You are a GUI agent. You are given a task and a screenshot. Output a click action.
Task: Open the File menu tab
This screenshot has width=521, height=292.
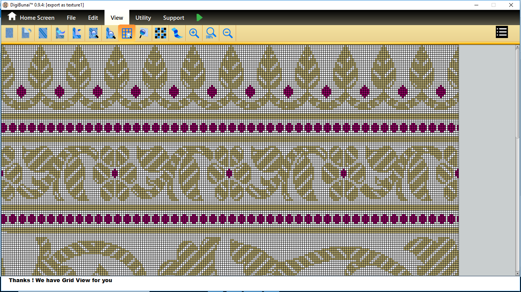pyautogui.click(x=71, y=18)
